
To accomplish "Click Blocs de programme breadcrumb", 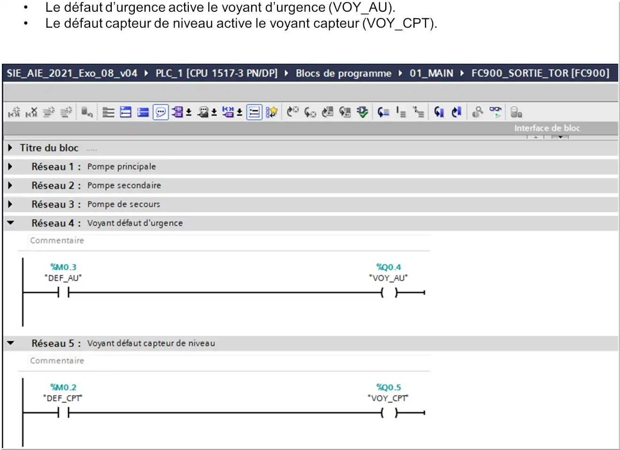I will click(x=343, y=73).
